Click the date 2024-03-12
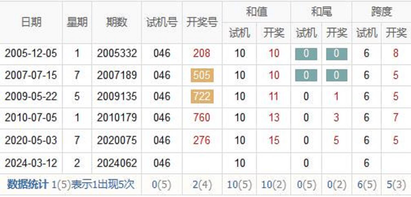Screen dimensions: 411x197 click(31, 163)
